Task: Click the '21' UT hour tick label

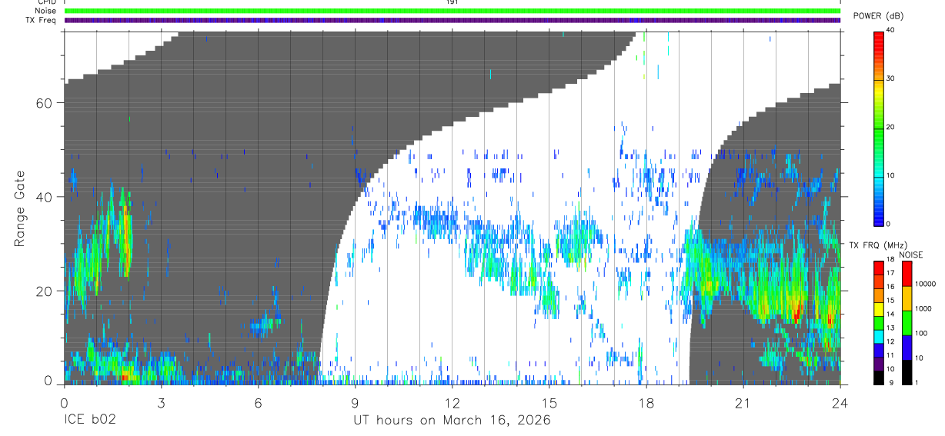Action: point(743,402)
